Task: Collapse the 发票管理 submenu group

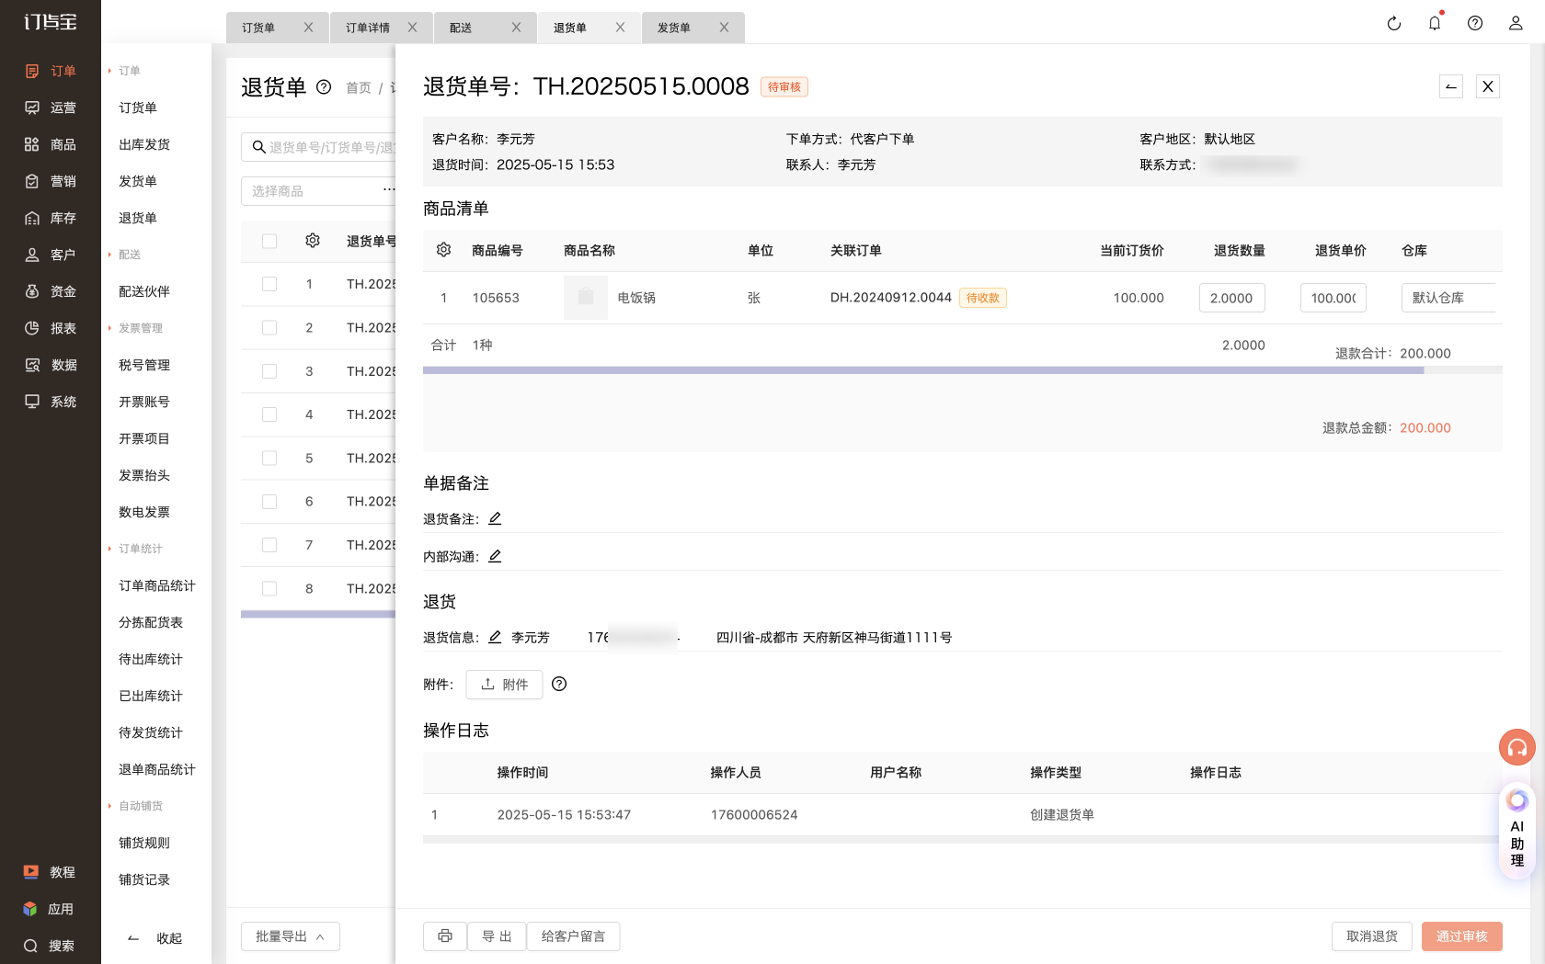Action: [135, 328]
